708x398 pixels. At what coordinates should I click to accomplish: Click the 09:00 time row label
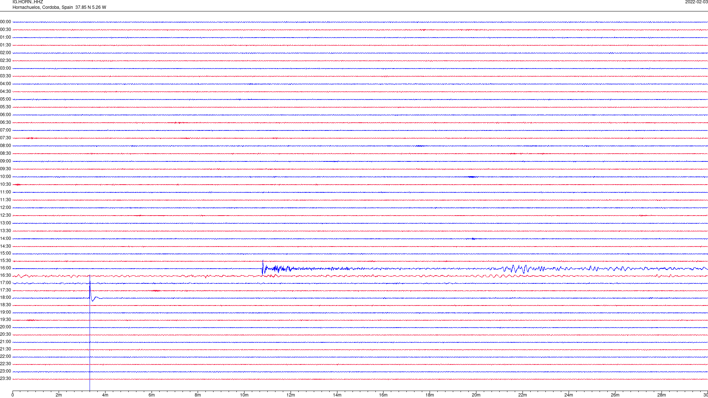(6, 161)
